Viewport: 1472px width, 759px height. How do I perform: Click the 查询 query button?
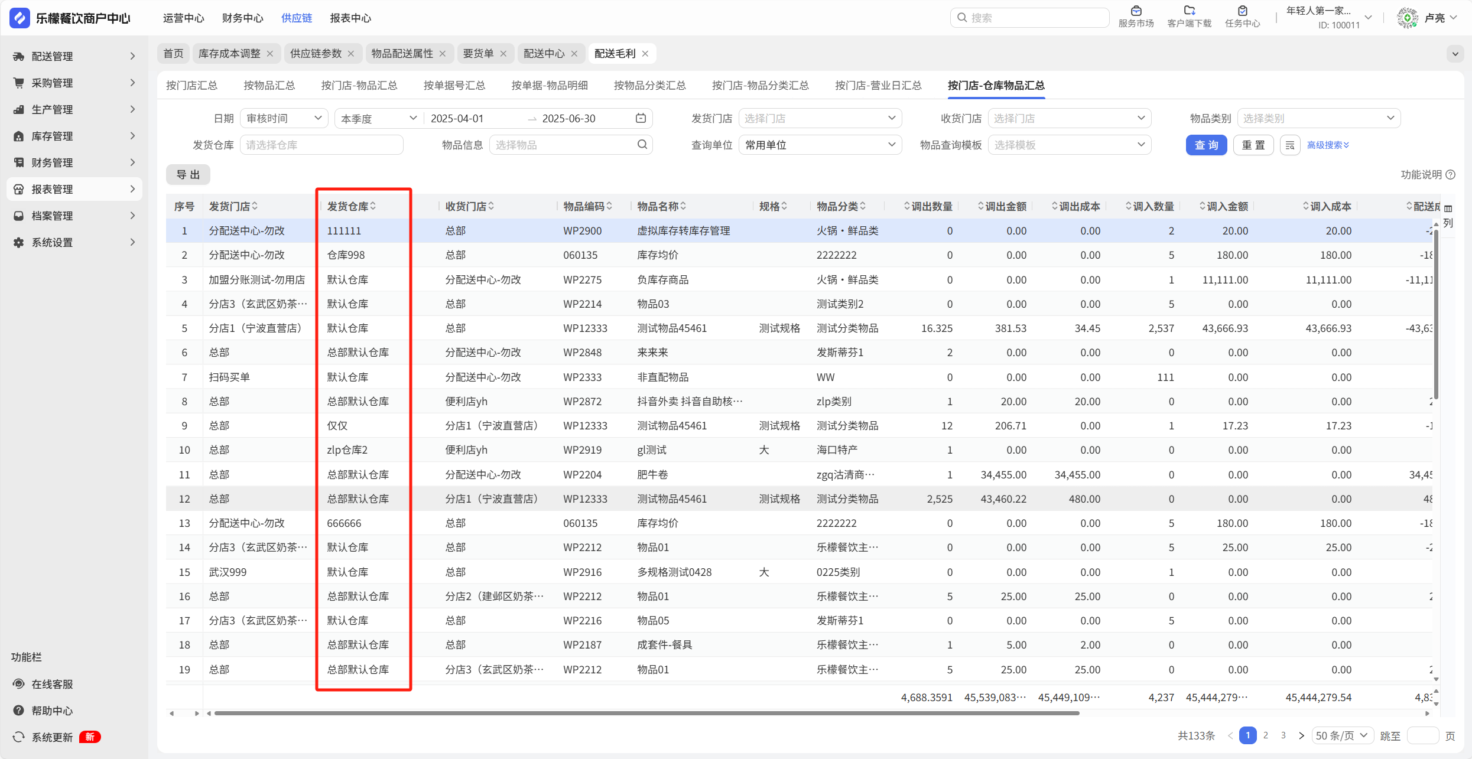(x=1207, y=145)
